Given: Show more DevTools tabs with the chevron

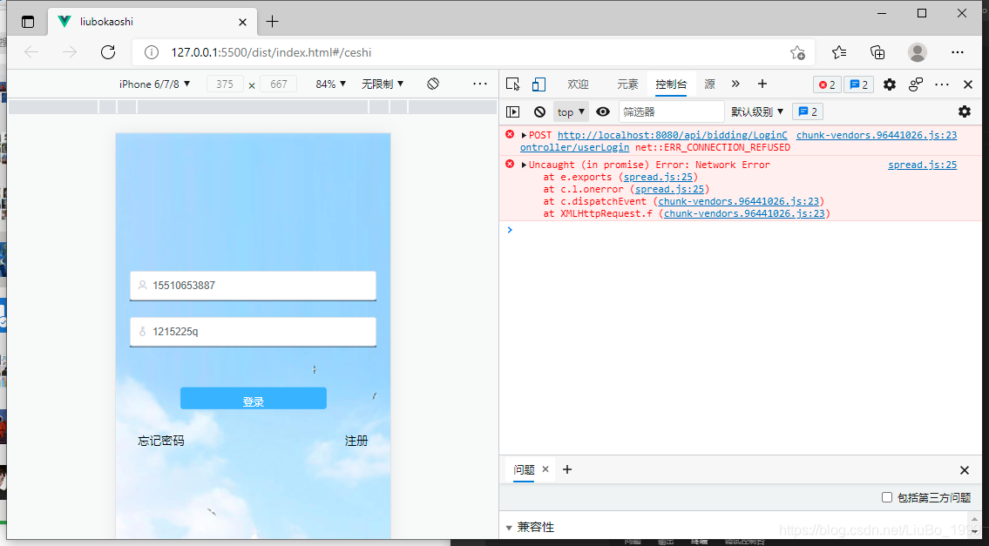Looking at the screenshot, I should 735,84.
